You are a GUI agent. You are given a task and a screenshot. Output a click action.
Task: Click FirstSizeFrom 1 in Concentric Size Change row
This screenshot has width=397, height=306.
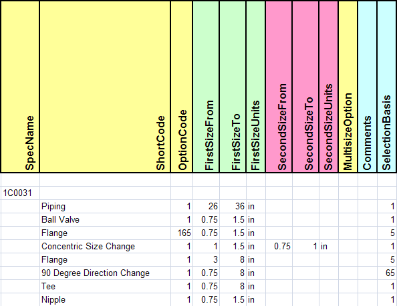coord(206,247)
